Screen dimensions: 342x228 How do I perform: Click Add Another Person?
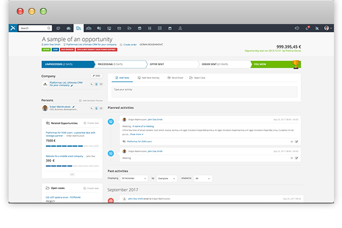point(91,100)
